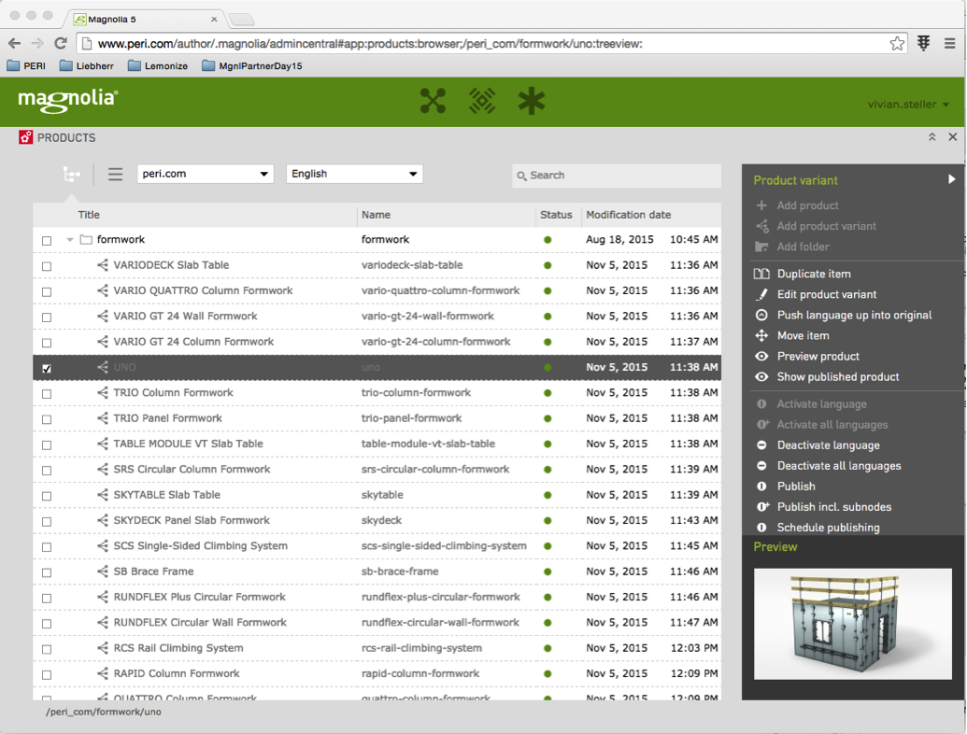The height and width of the screenshot is (734, 967).
Task: Open the Magnolia app launcher icon
Action: point(433,101)
